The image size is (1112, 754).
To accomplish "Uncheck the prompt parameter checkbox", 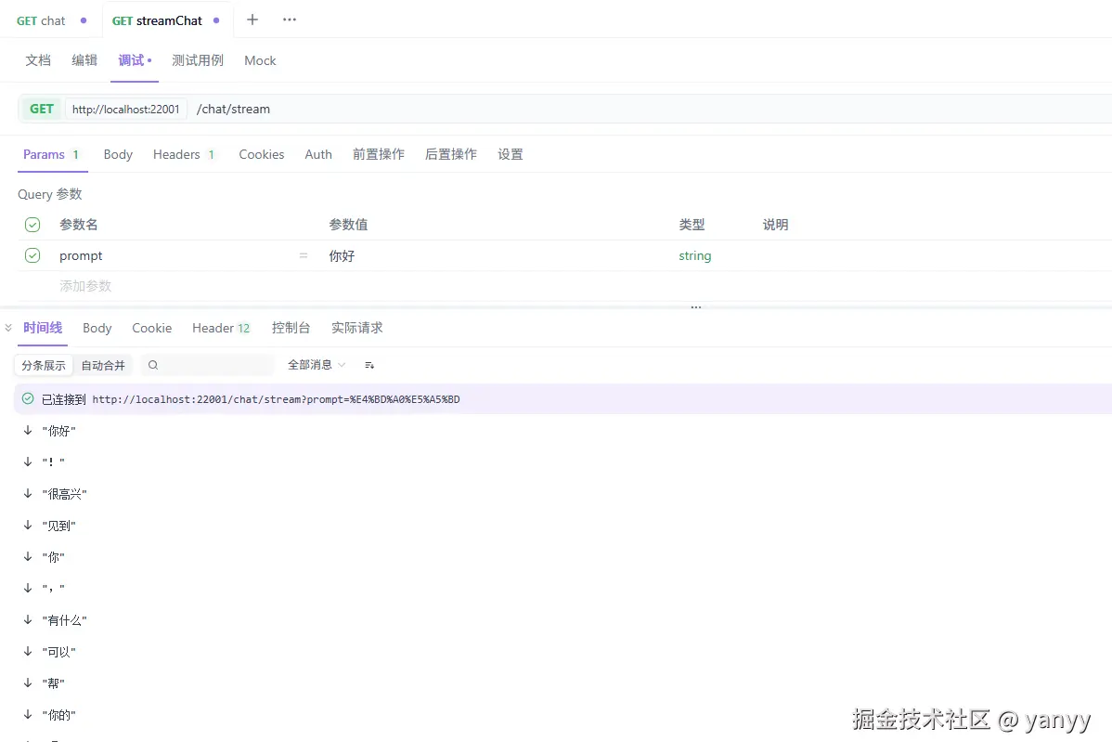I will click(x=32, y=255).
